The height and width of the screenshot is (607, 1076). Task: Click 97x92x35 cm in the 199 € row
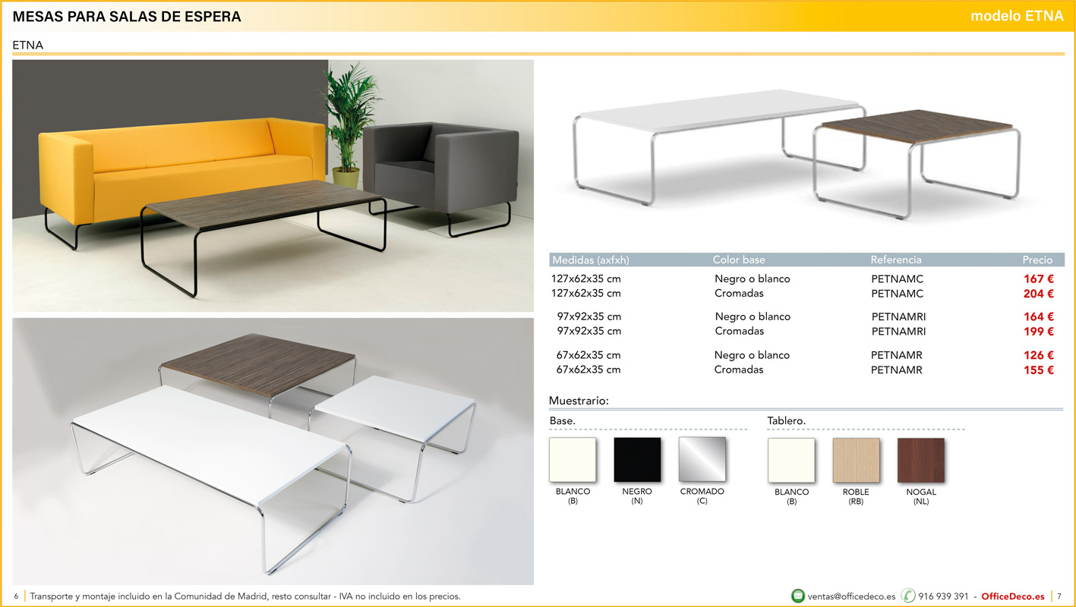pos(589,332)
